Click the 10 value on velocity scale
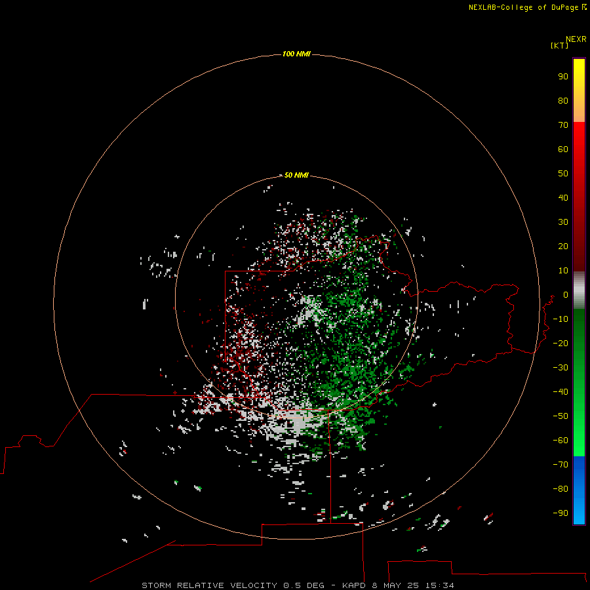 pos(563,271)
